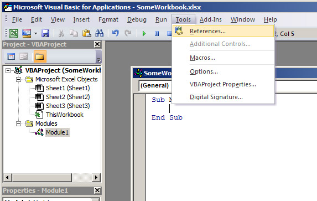
Task: Select VBAProject (SomeWorkbook) tree node
Action: point(63,70)
